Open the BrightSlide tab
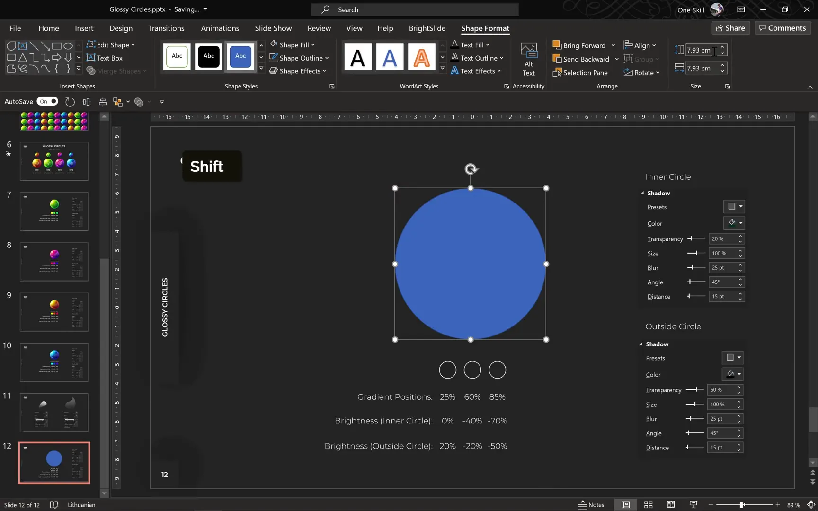Image resolution: width=818 pixels, height=511 pixels. click(x=427, y=28)
